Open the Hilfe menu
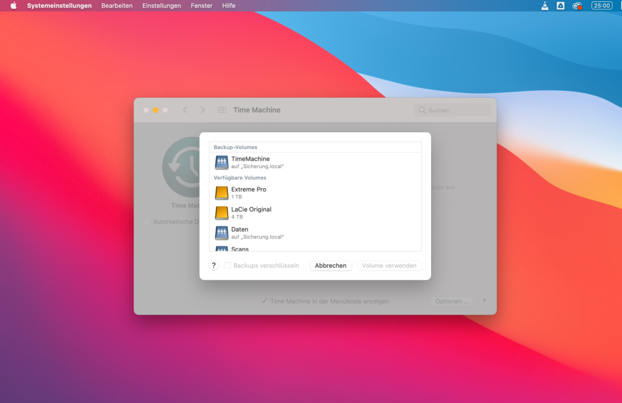Viewport: 622px width, 403px height. coord(228,6)
